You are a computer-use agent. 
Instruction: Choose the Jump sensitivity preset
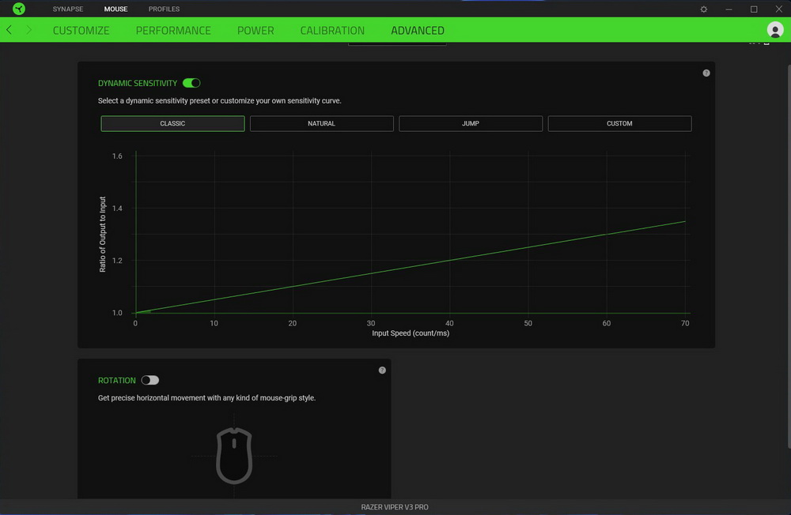(x=471, y=123)
